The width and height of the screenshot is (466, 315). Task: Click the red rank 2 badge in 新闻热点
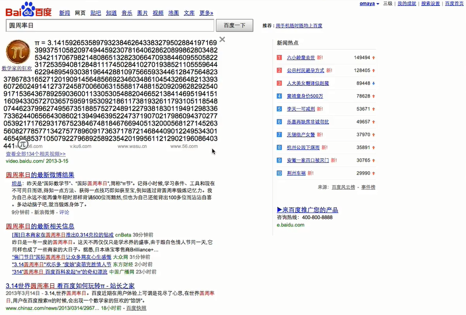click(x=279, y=70)
